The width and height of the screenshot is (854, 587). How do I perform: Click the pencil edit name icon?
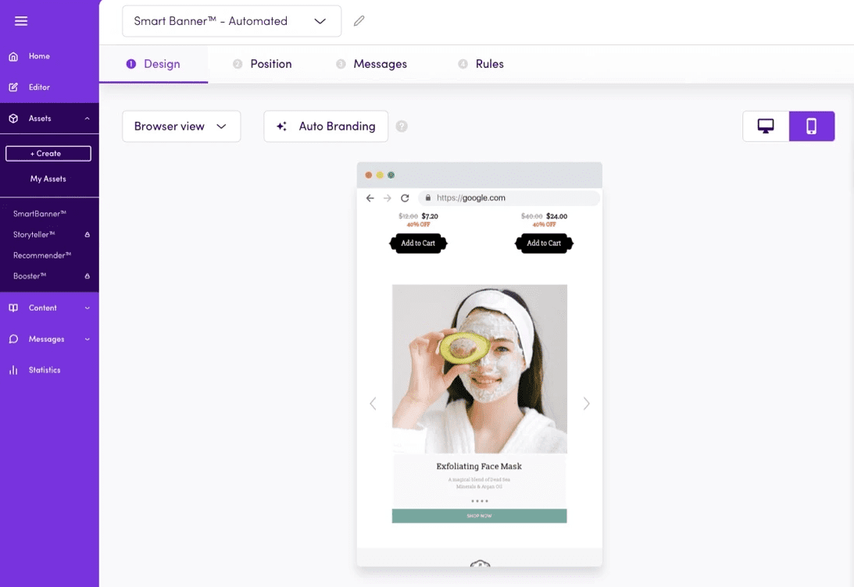pos(359,21)
